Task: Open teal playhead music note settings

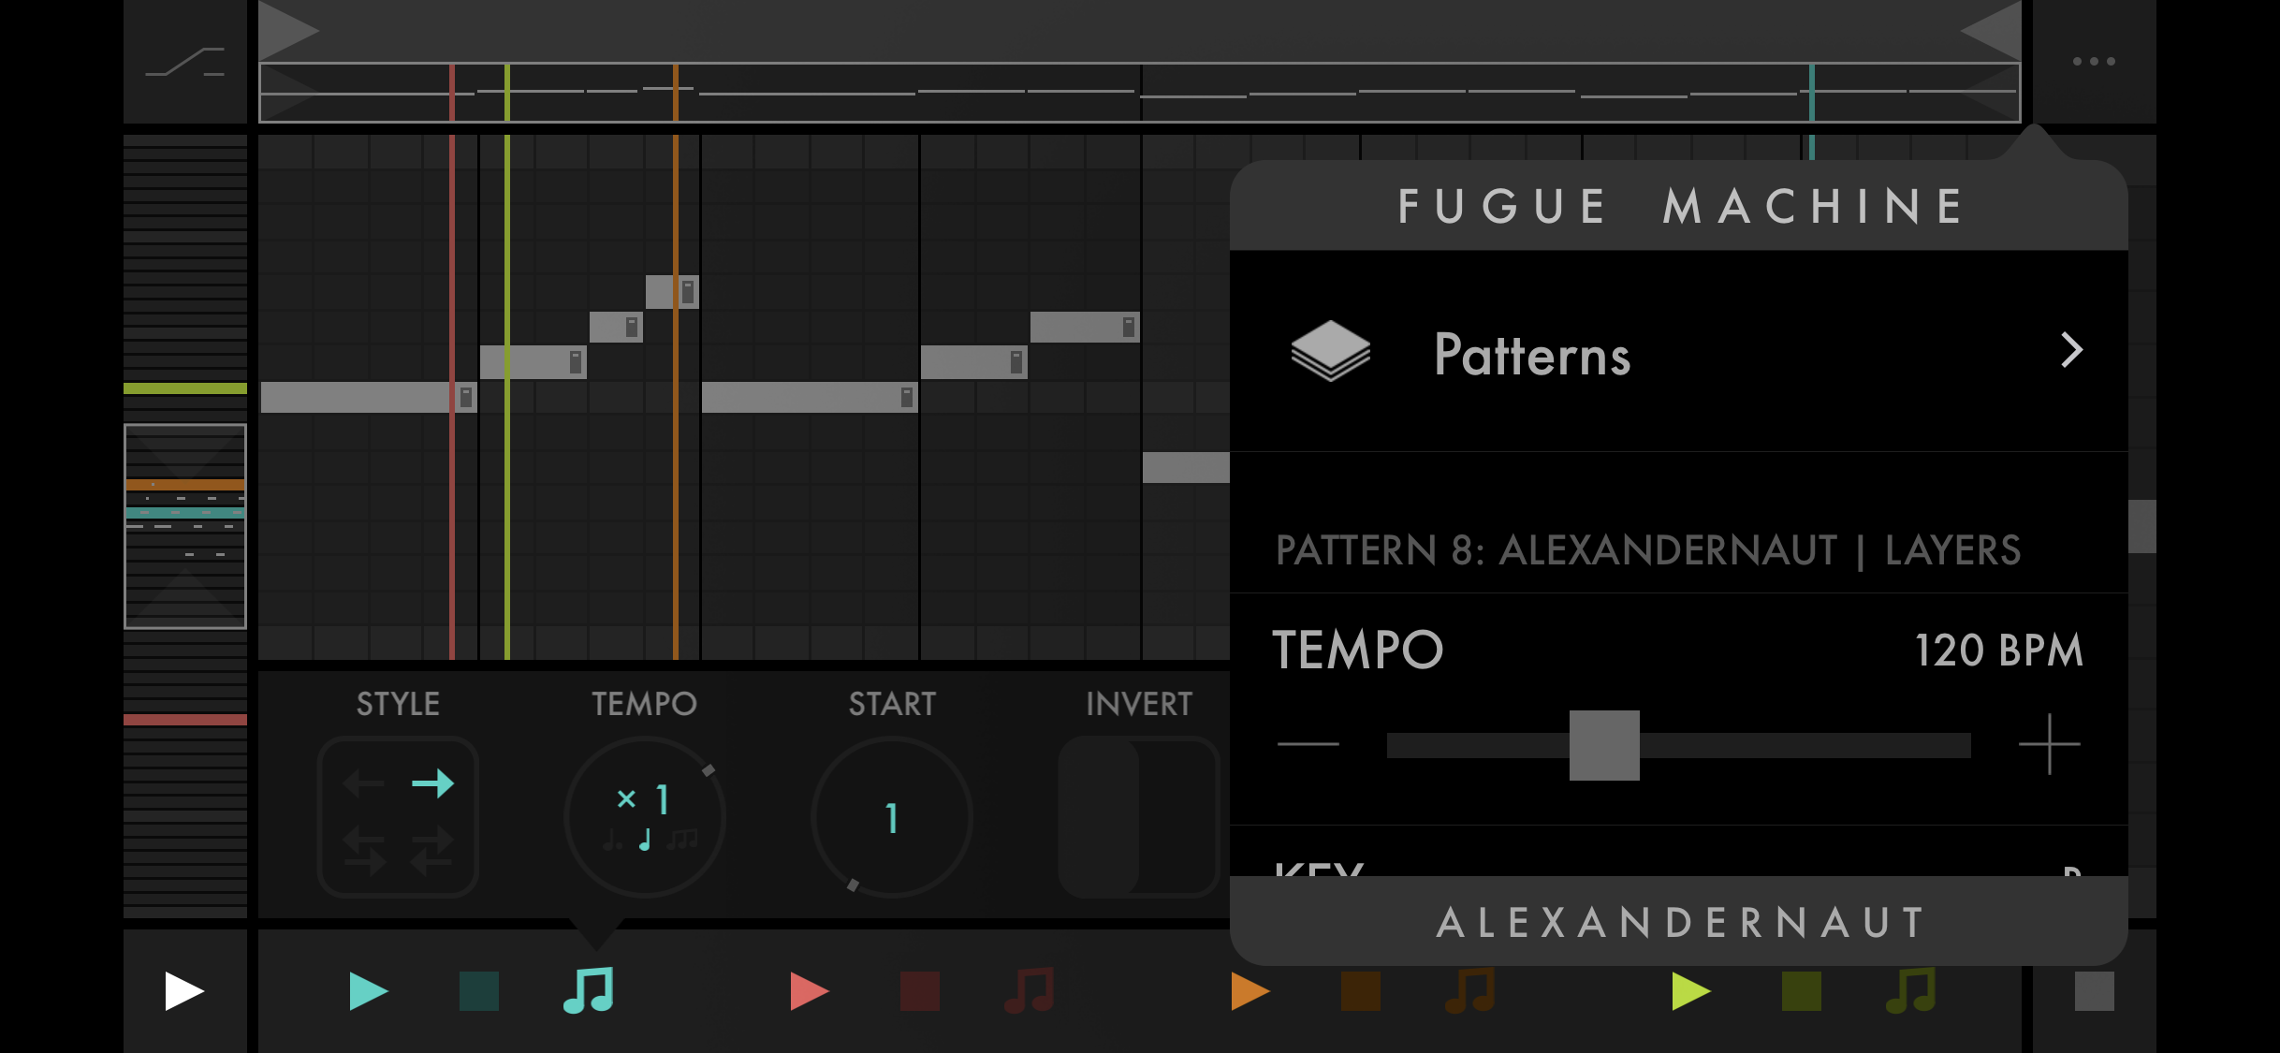Action: click(x=589, y=991)
